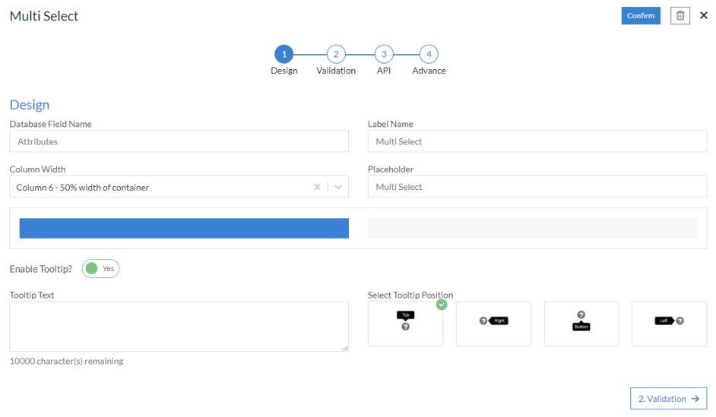Select Right tooltip position

493,324
